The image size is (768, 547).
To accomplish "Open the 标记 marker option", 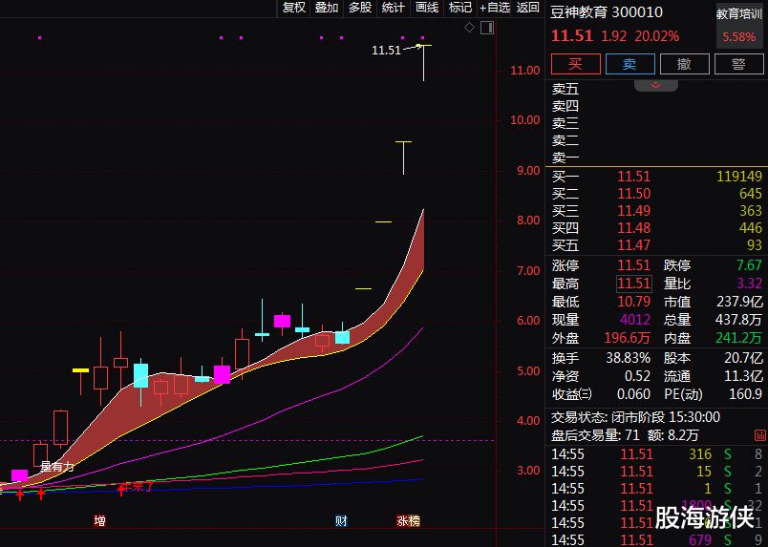I will [460, 8].
